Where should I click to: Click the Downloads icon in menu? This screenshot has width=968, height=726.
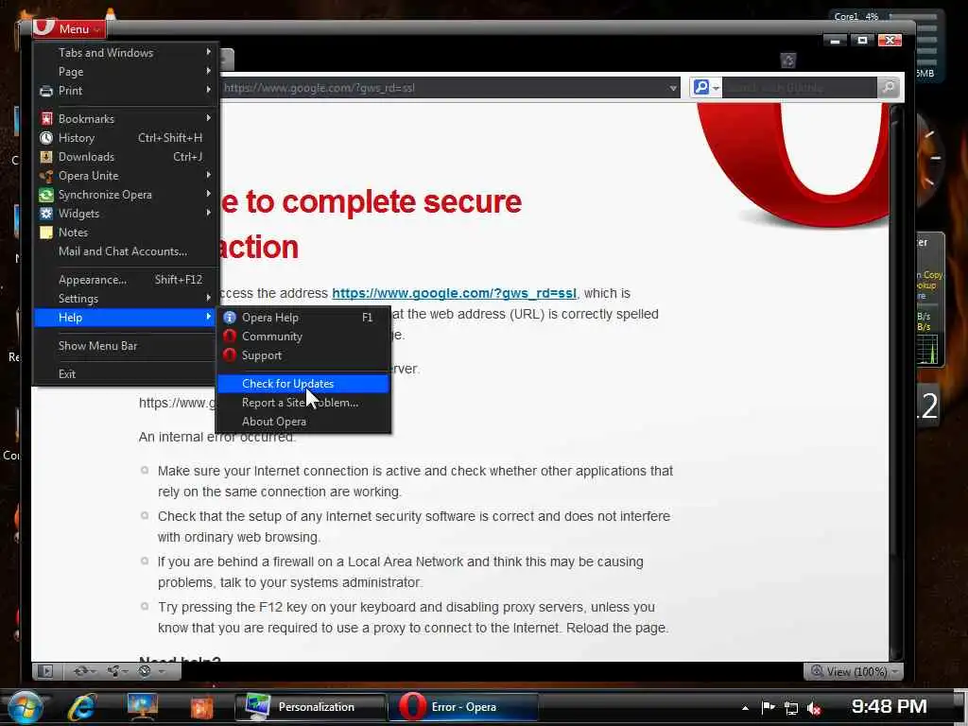click(x=46, y=157)
